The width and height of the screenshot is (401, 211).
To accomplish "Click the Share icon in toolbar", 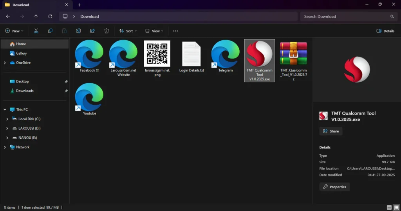I will [x=92, y=31].
